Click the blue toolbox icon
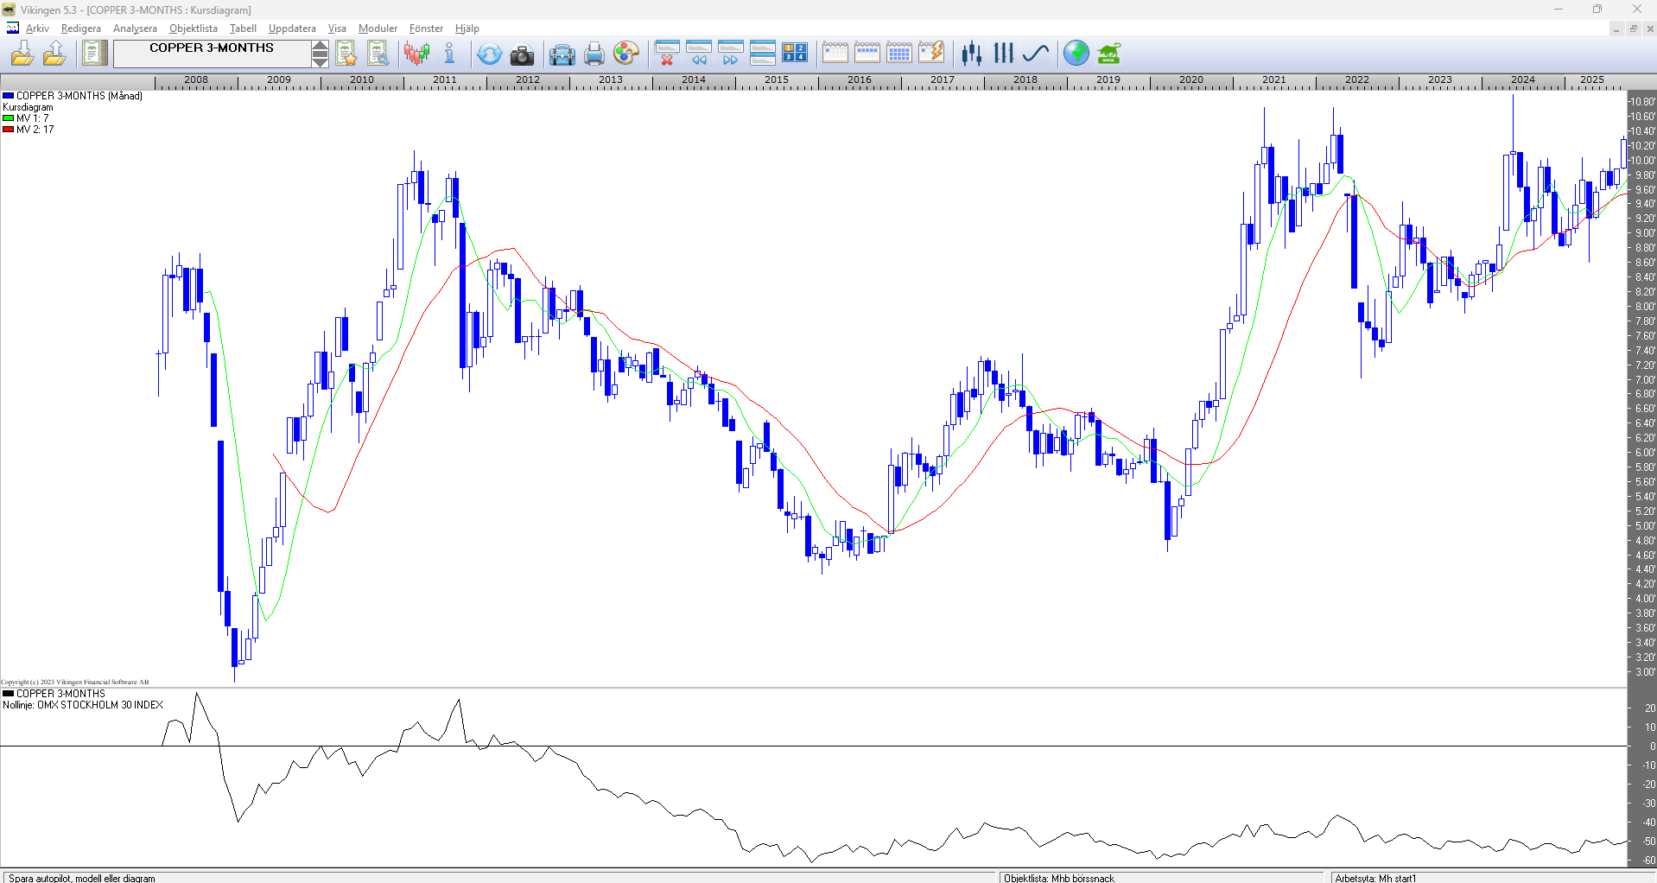 (x=562, y=54)
